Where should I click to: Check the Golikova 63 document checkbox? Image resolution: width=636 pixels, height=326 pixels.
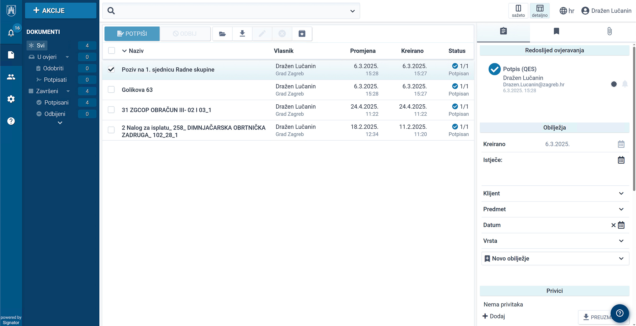click(x=111, y=90)
